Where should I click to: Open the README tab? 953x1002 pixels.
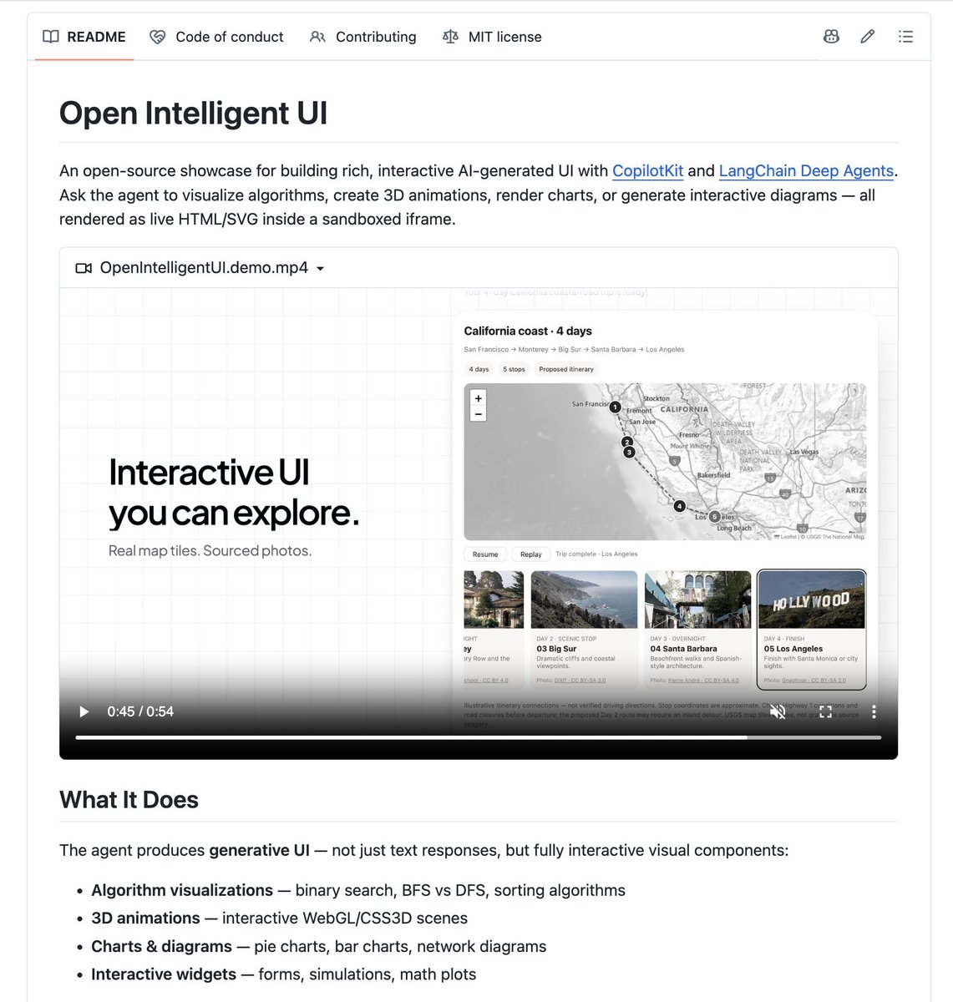[84, 37]
